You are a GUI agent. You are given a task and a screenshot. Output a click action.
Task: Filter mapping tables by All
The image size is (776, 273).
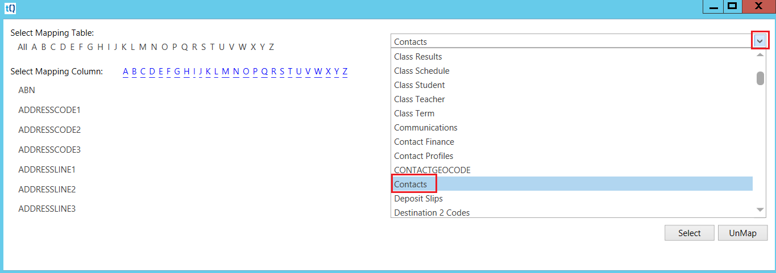(x=22, y=47)
